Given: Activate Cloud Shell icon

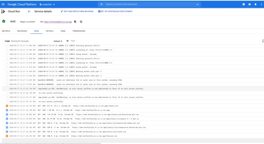Looking at the screenshot, I should tap(244, 4).
